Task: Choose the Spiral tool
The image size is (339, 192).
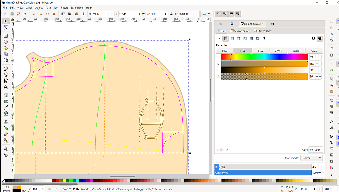Action: (6, 60)
